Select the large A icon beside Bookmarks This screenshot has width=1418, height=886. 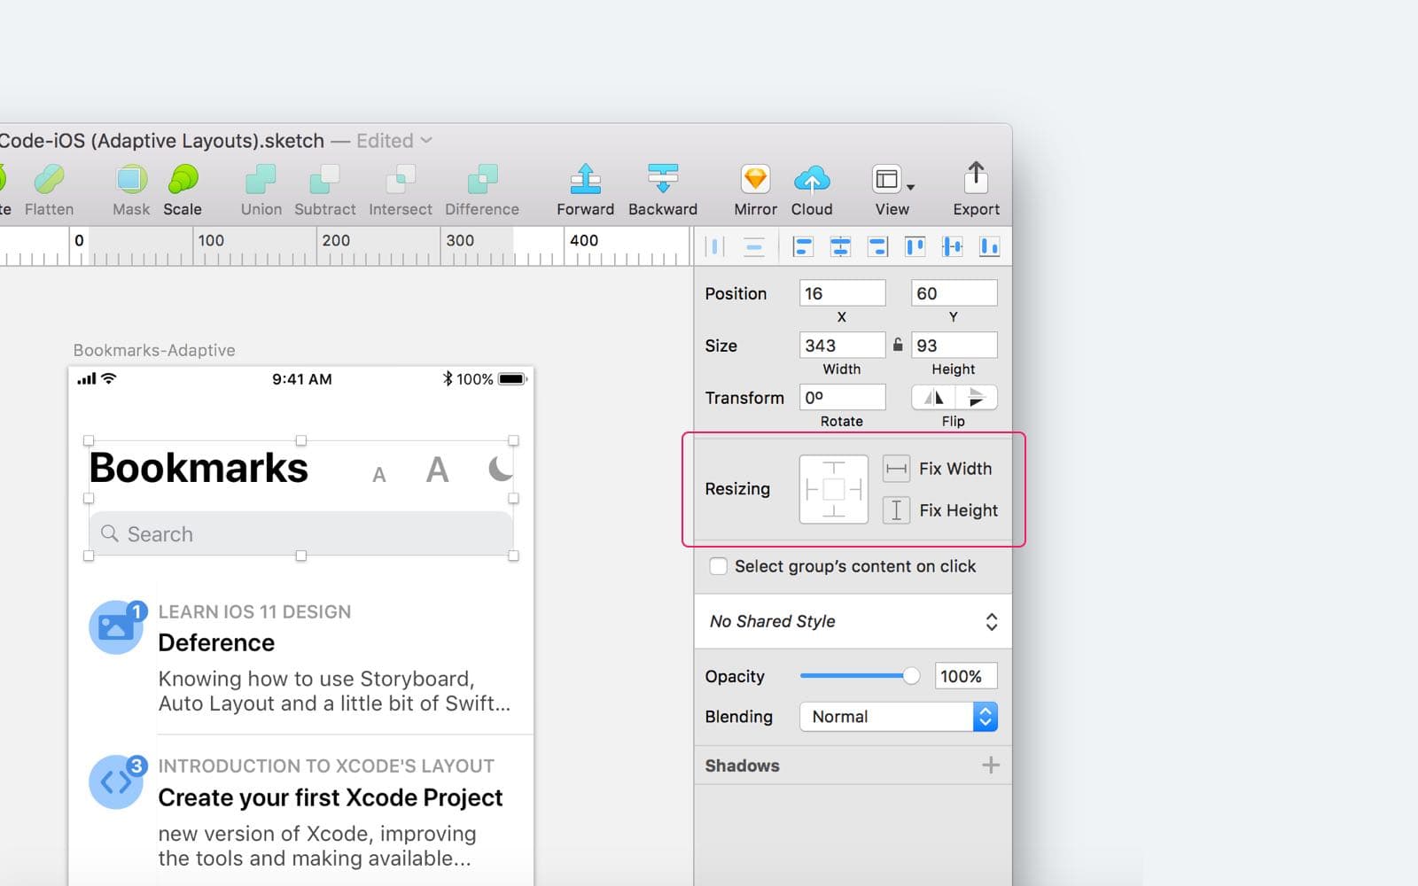tap(437, 470)
